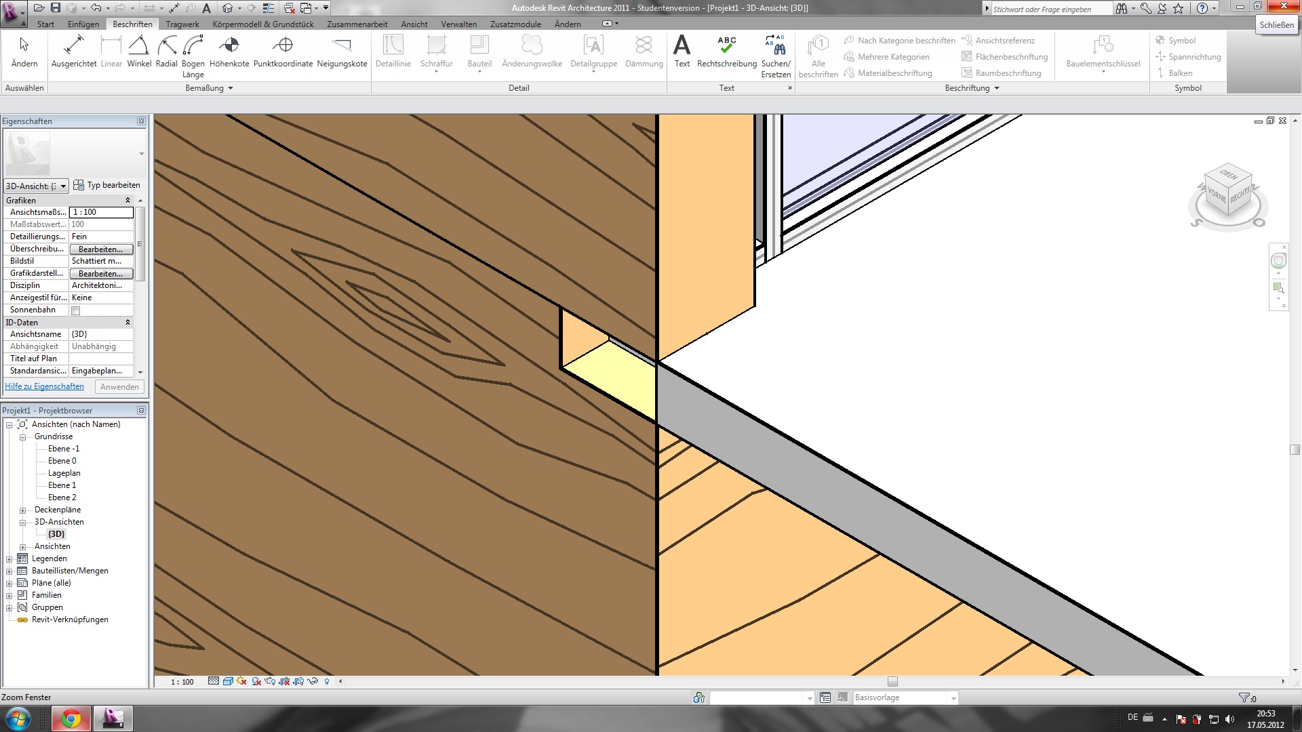
Task: Select the Punktkoordinate spot coordinate tool
Action: [x=283, y=52]
